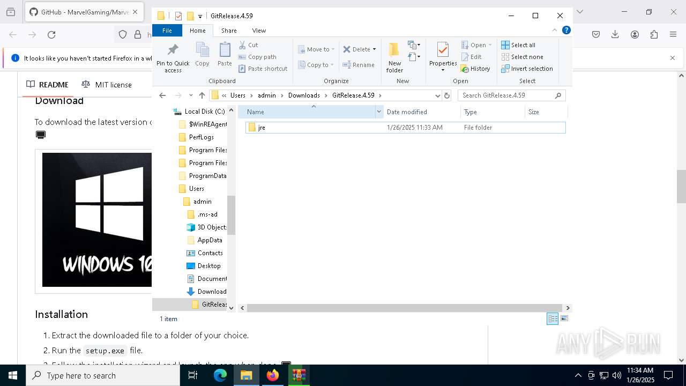Viewport: 686px width, 386px height.
Task: Click the History ribbon button
Action: (x=476, y=69)
